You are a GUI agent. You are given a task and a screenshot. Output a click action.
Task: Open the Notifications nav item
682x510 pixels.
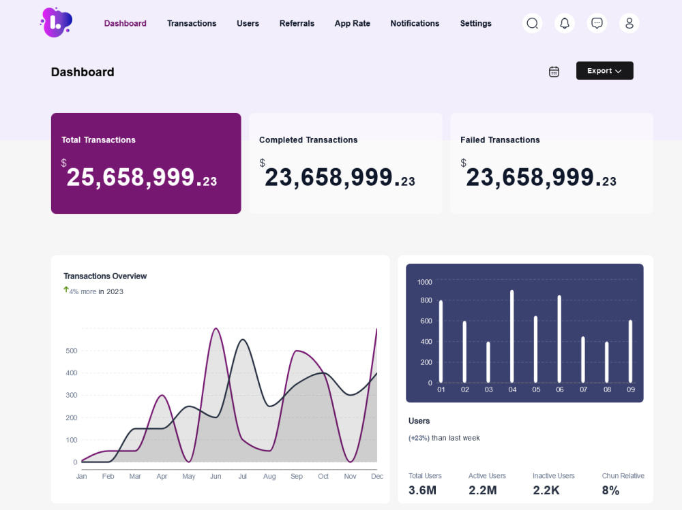point(415,23)
